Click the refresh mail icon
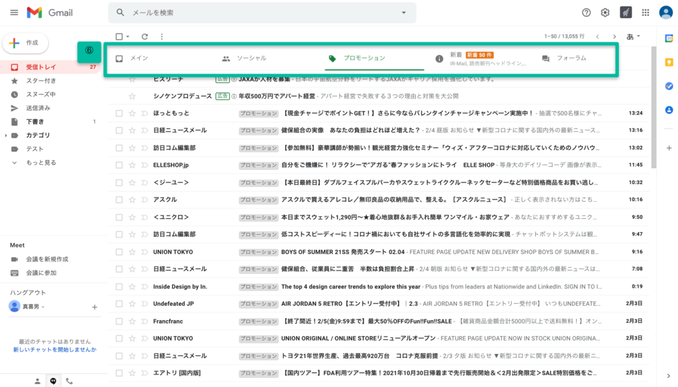 tap(144, 36)
